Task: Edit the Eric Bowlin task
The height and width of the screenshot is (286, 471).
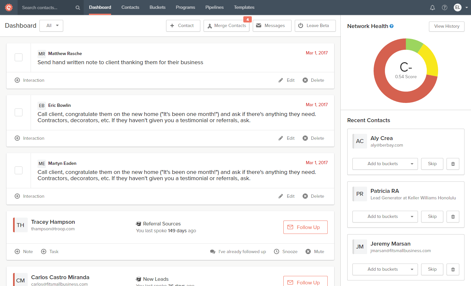Action: [287, 138]
